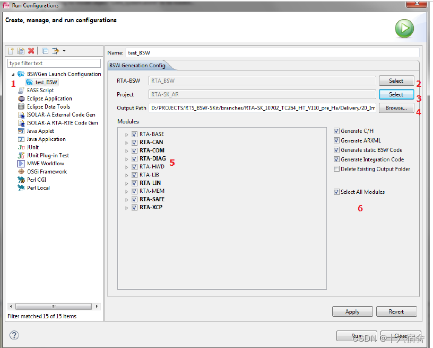Delete selected launch configuration via red X
The width and height of the screenshot is (433, 348).
tap(31, 51)
